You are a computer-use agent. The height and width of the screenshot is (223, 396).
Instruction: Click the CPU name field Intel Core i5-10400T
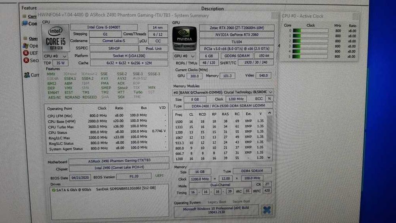pos(104,27)
